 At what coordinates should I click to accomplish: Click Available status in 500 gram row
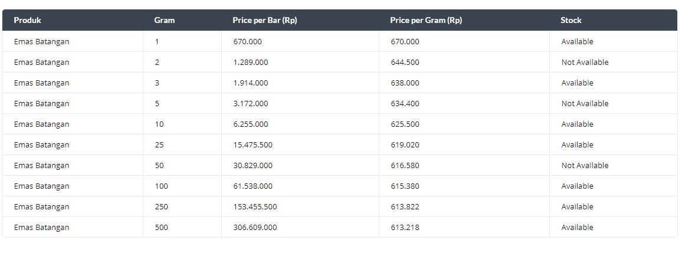577,228
